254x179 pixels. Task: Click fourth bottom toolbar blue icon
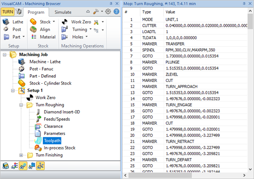point(32,166)
